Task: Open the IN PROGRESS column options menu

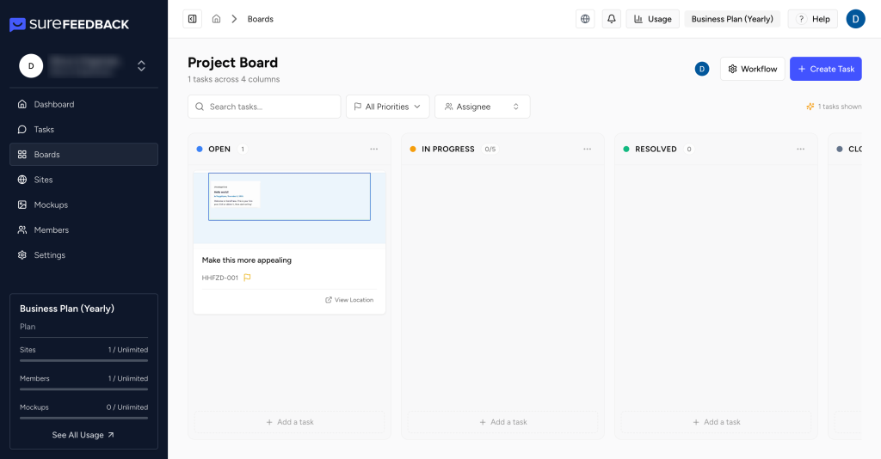Action: pyautogui.click(x=587, y=149)
